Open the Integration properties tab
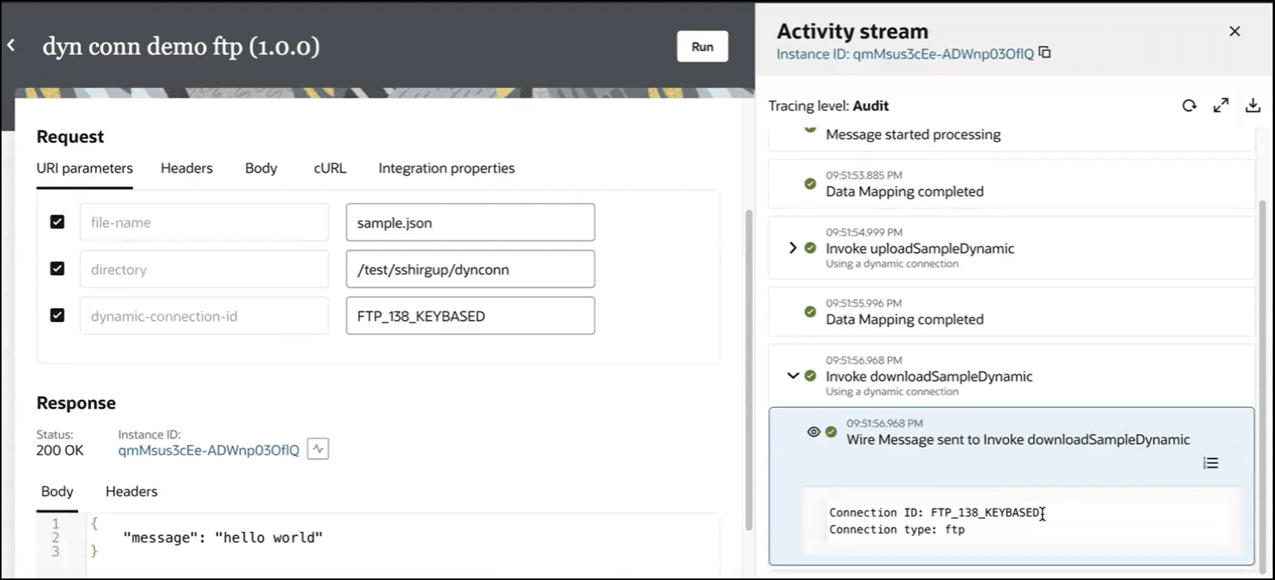Image resolution: width=1275 pixels, height=580 pixels. 446,168
